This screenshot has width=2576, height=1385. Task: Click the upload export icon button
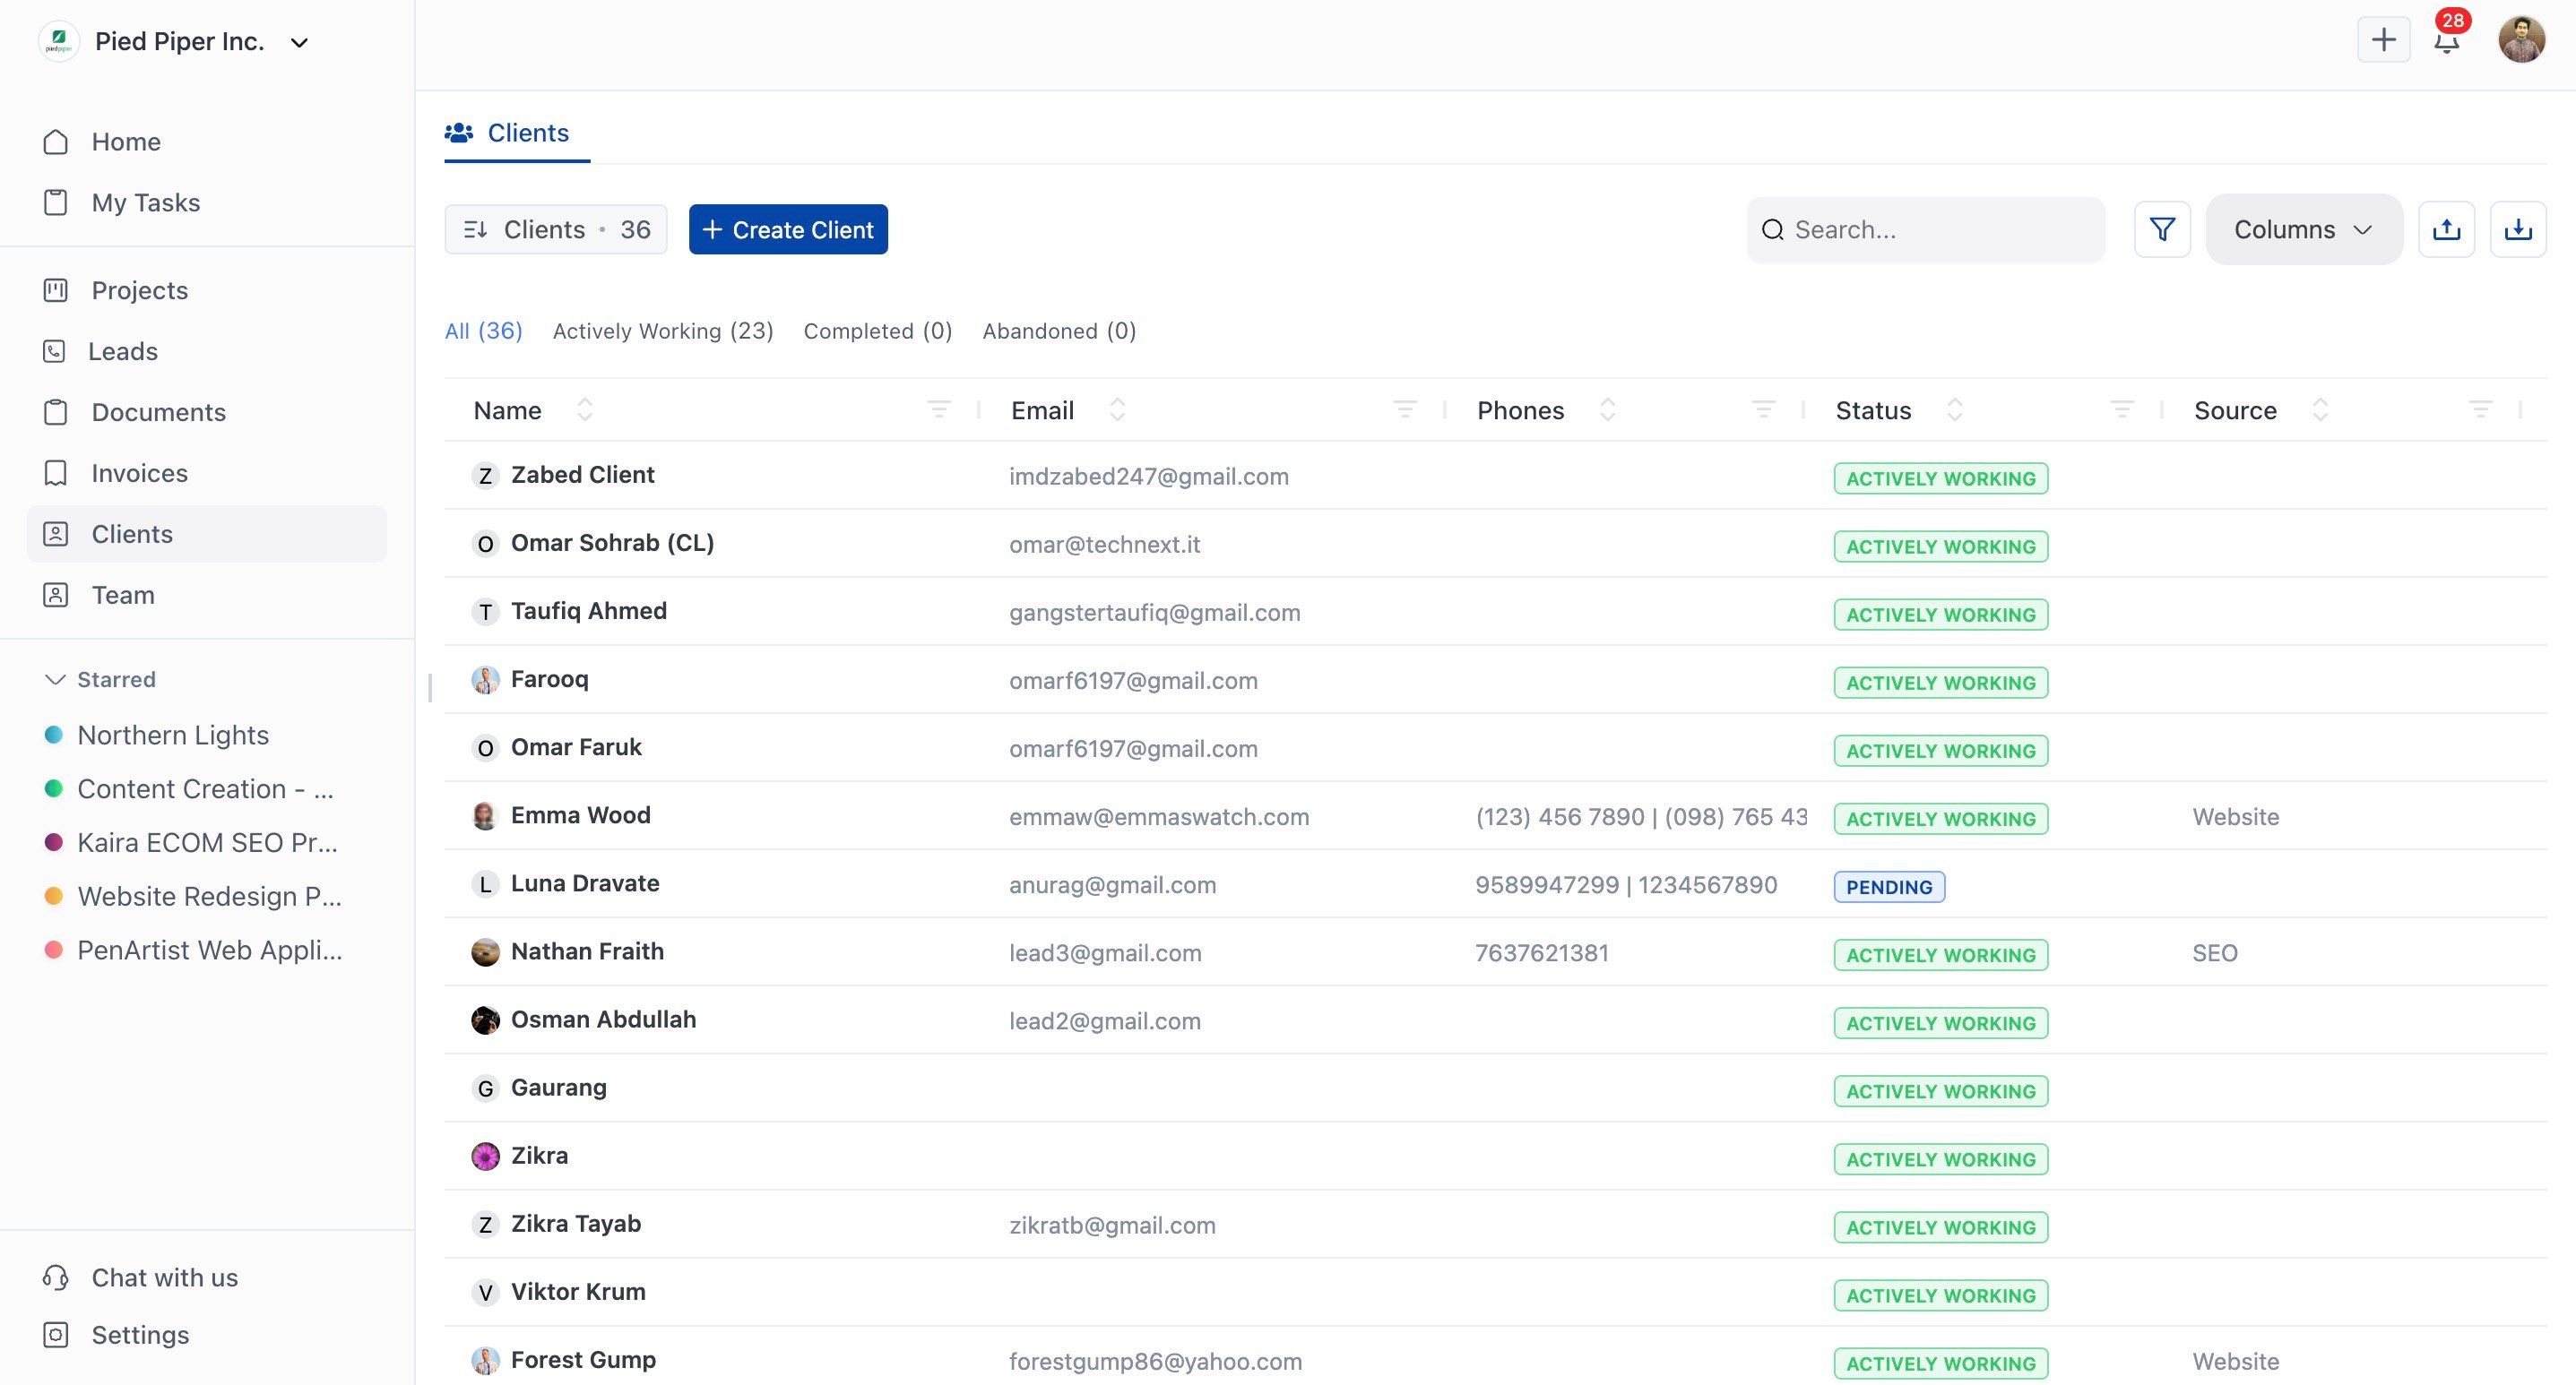2446,230
